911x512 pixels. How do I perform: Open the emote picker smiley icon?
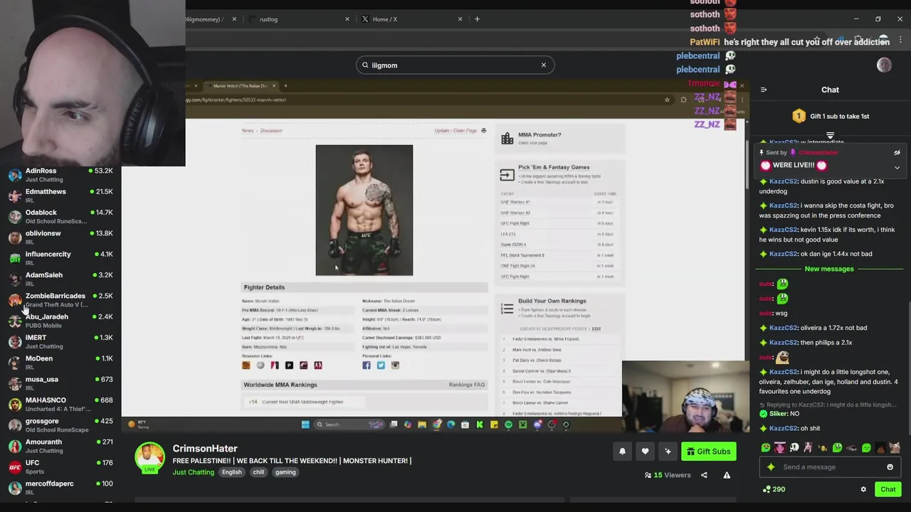pyautogui.click(x=890, y=467)
